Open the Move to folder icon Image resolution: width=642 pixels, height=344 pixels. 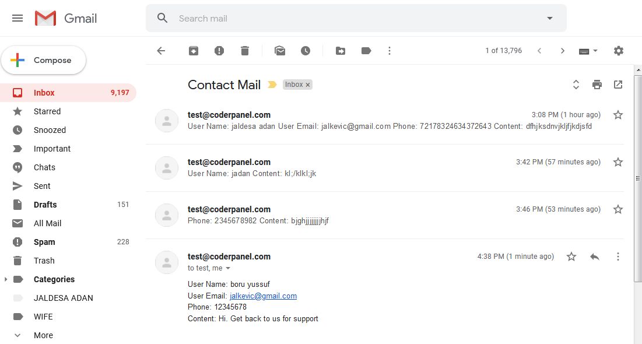coord(341,51)
